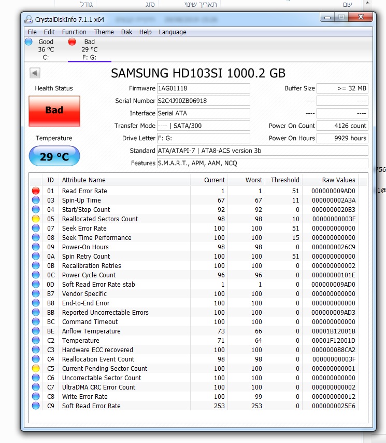Click the blue status dot for Start/Stop Count
This screenshot has width=386, height=443.
click(36, 209)
